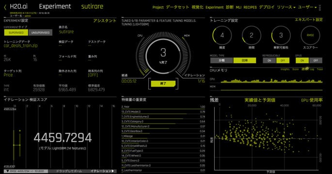
Task: Expand the ユーザー dropdown menu
Action: point(307,7)
